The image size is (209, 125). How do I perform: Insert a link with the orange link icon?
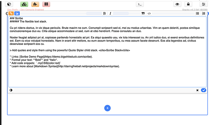11,13
